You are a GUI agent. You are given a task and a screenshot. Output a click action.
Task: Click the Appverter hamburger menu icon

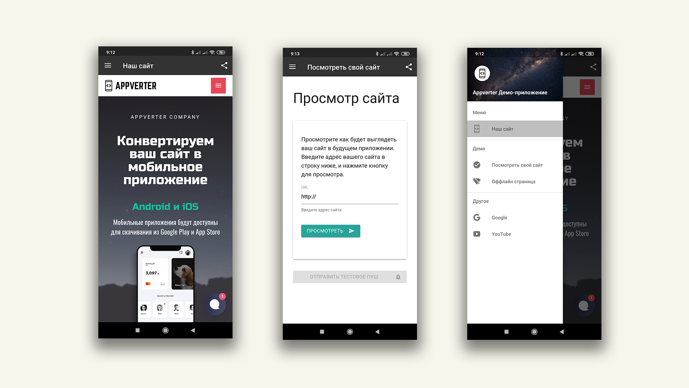[218, 86]
